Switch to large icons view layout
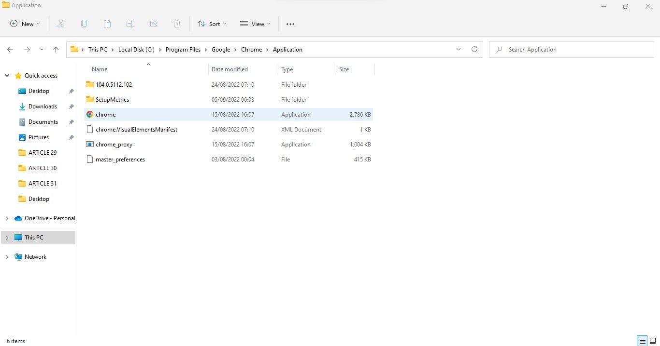The height and width of the screenshot is (346, 660). point(653,341)
